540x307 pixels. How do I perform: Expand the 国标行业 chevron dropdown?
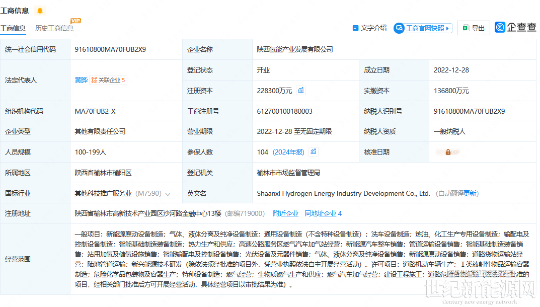(168, 194)
